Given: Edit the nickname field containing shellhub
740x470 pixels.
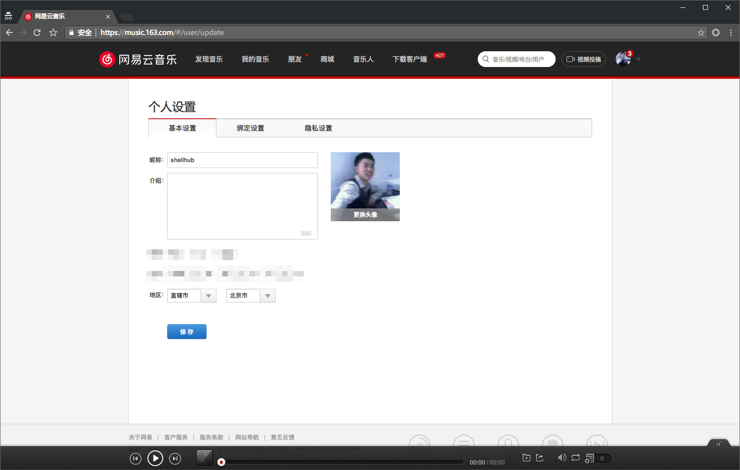Looking at the screenshot, I should (x=242, y=160).
